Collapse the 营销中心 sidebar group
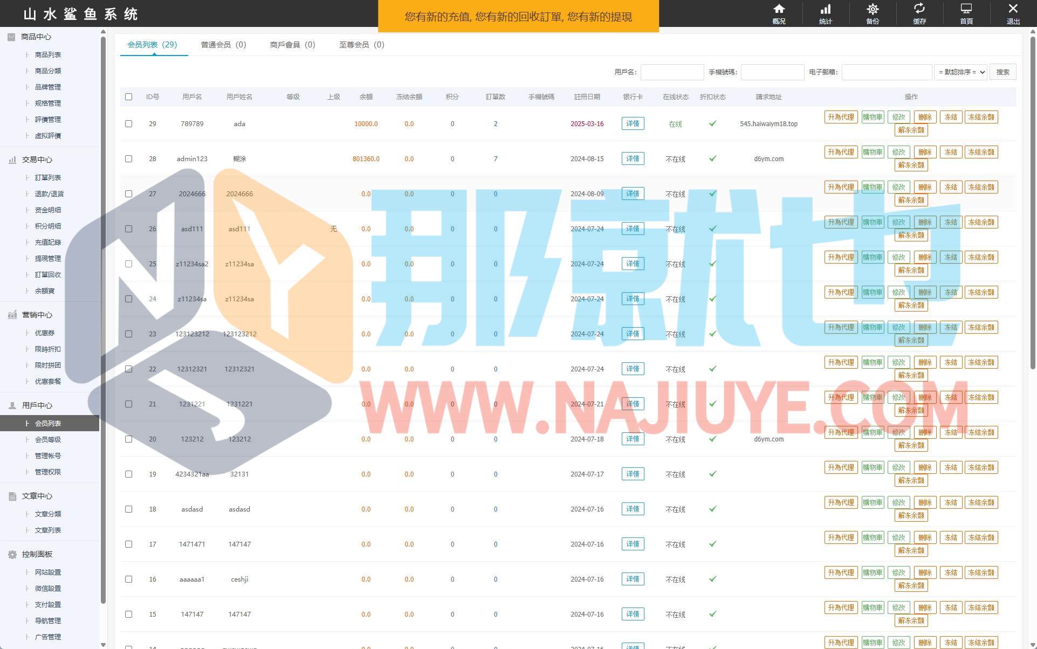 [x=37, y=315]
